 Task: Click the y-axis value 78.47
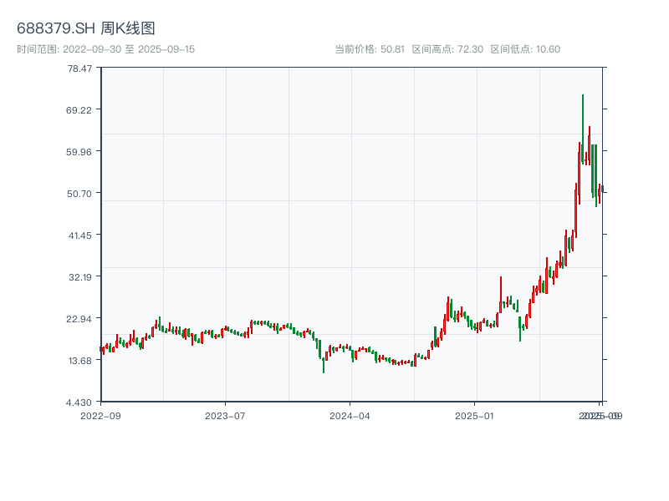(x=79, y=68)
